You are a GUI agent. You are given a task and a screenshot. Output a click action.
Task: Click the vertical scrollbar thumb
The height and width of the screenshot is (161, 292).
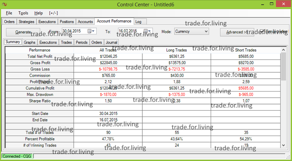[x=283, y=66]
